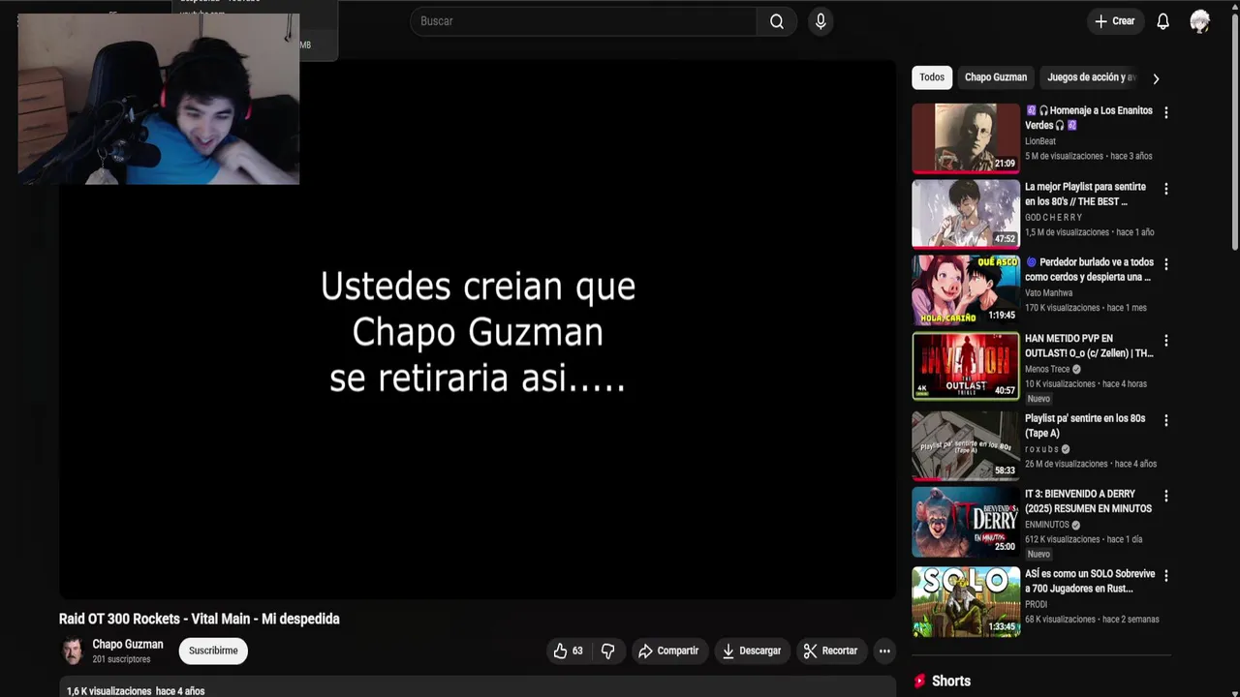Click the 201 suscriptores text
Screen dimensions: 1240x697
[121, 659]
